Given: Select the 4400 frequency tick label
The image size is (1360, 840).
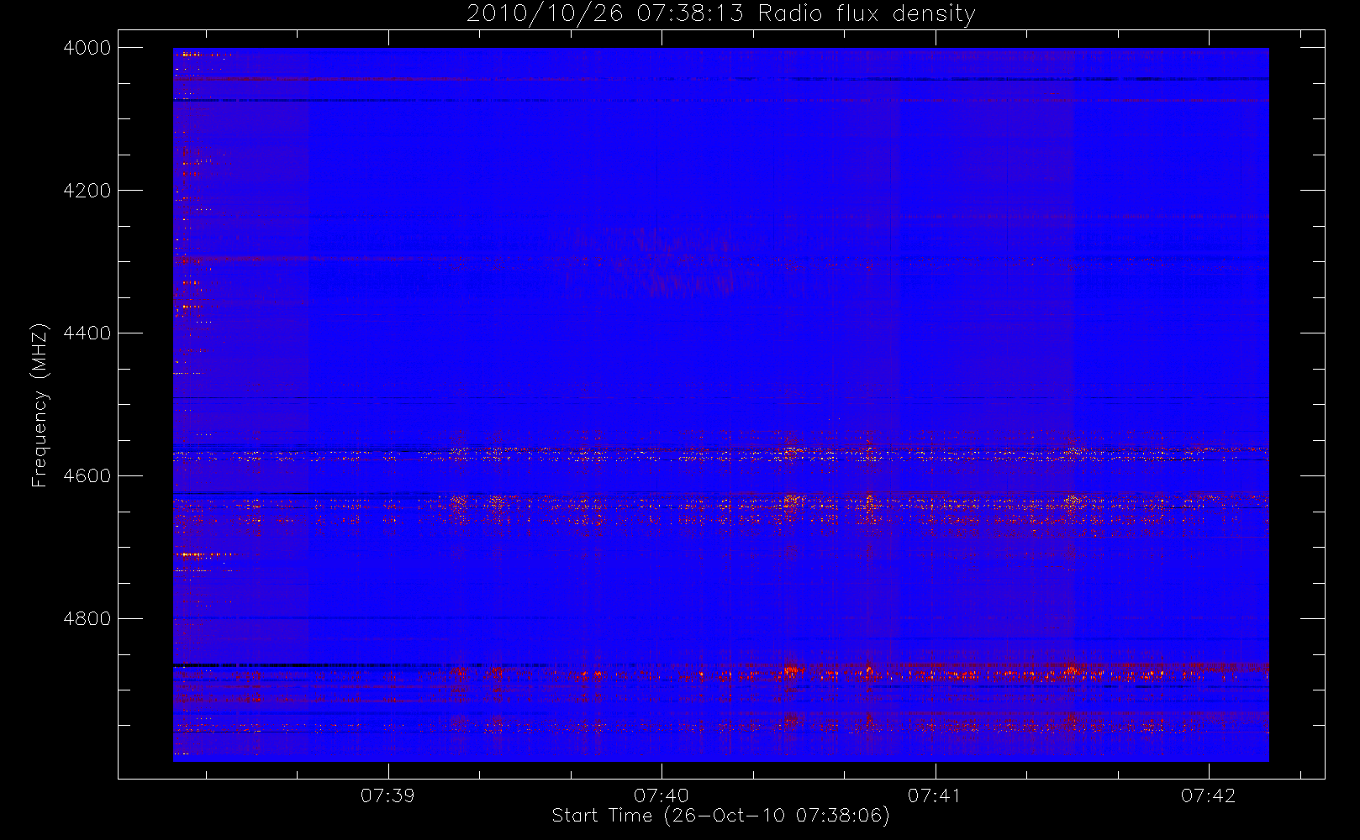Looking at the screenshot, I should point(87,333).
